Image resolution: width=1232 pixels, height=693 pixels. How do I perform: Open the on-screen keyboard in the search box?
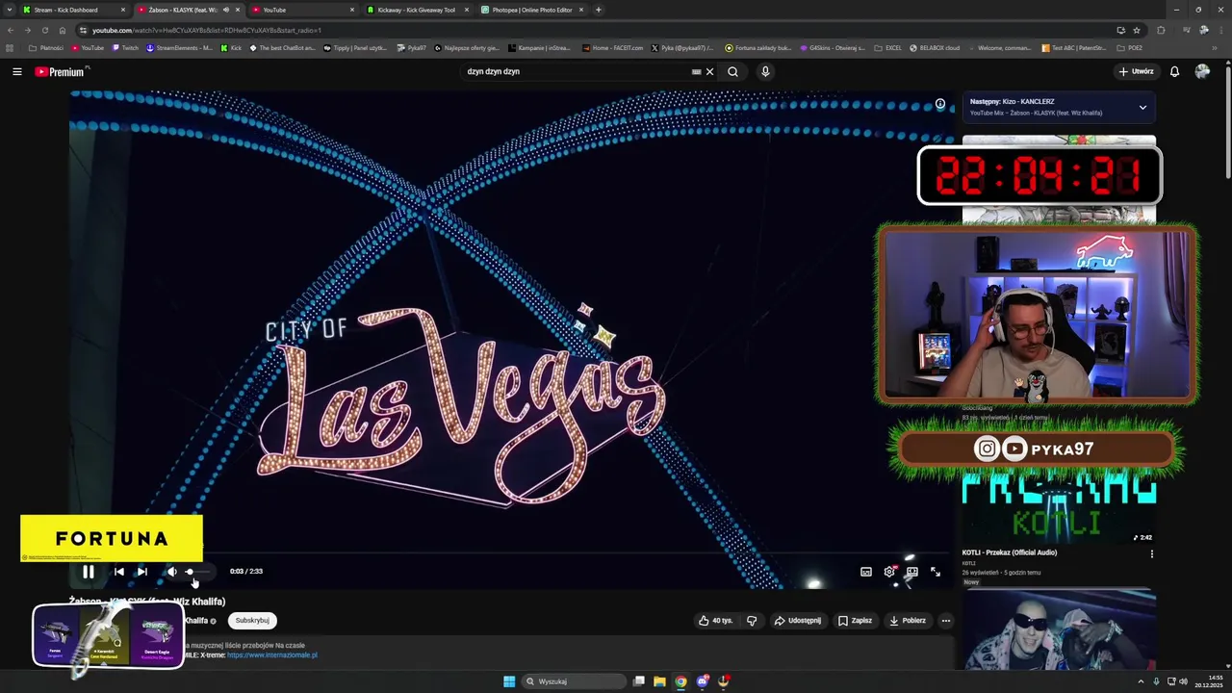696,71
